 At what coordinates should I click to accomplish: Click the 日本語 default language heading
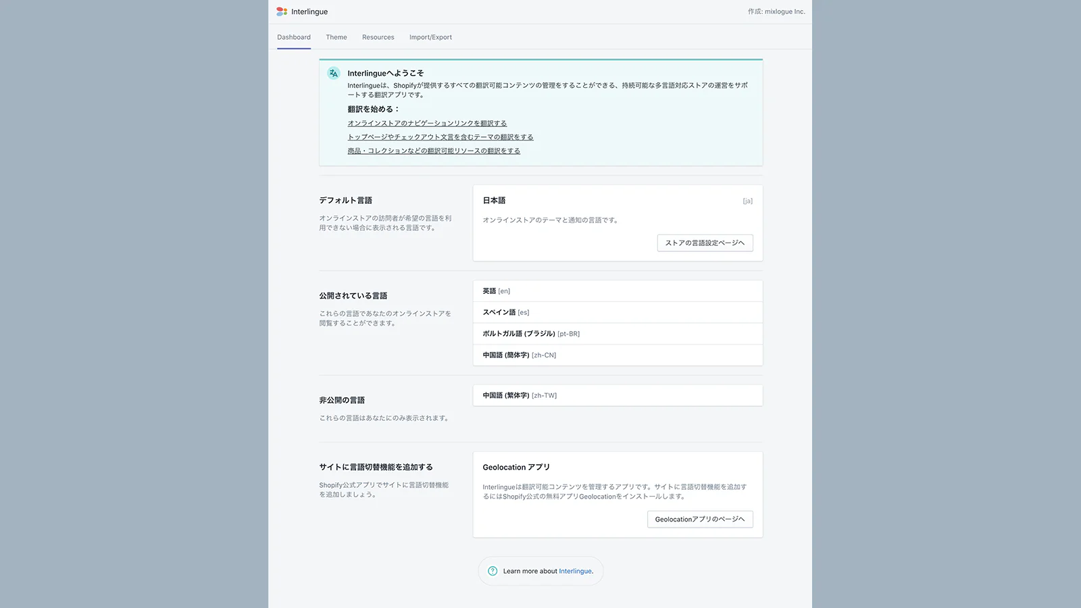(x=494, y=201)
